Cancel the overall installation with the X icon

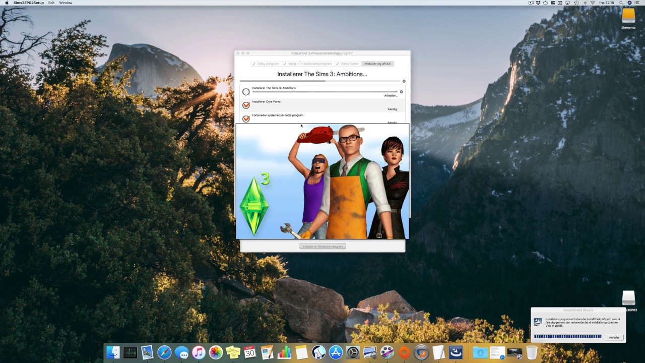pos(404,81)
